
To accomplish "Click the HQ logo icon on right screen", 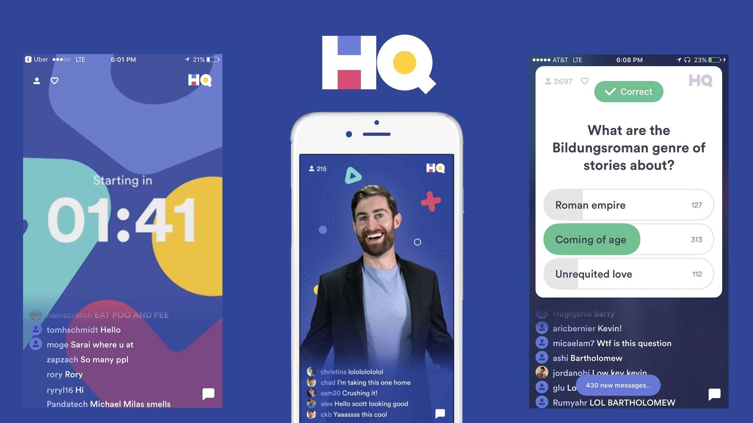I will point(700,81).
